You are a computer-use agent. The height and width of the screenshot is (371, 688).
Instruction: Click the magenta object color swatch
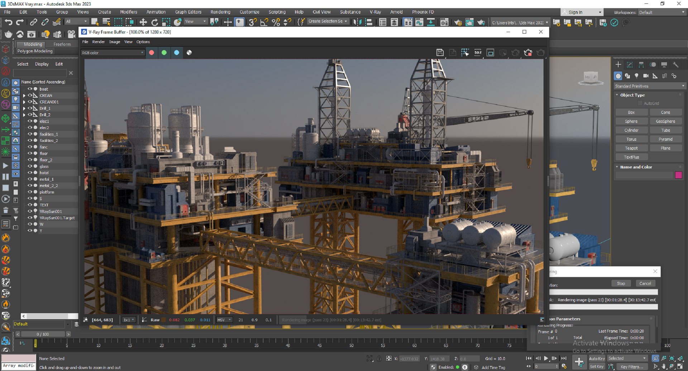[678, 175]
